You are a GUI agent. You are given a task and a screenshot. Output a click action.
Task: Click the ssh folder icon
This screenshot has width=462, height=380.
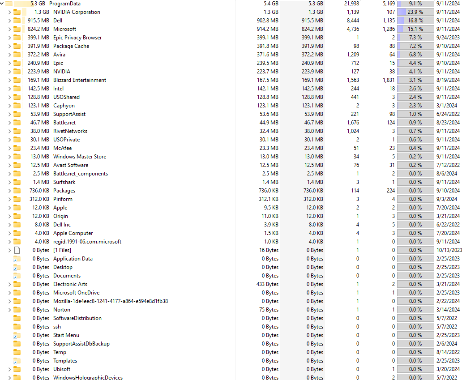coord(17,327)
